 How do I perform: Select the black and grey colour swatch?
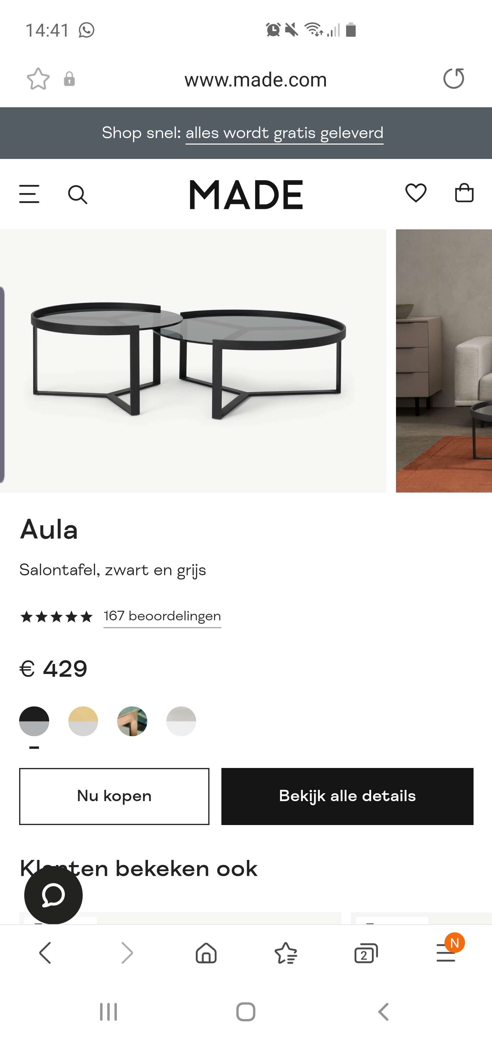point(34,721)
